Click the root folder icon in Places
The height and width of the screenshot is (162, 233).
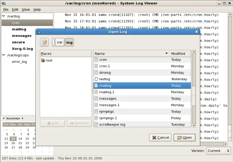pos(43,60)
